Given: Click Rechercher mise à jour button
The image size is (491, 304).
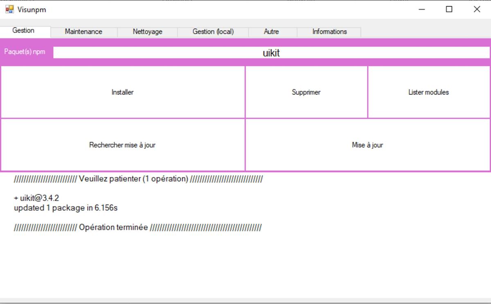Looking at the screenshot, I should pos(123,145).
